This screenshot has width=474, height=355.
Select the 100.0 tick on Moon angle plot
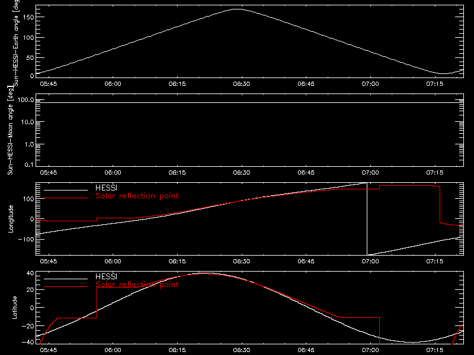tap(25, 100)
